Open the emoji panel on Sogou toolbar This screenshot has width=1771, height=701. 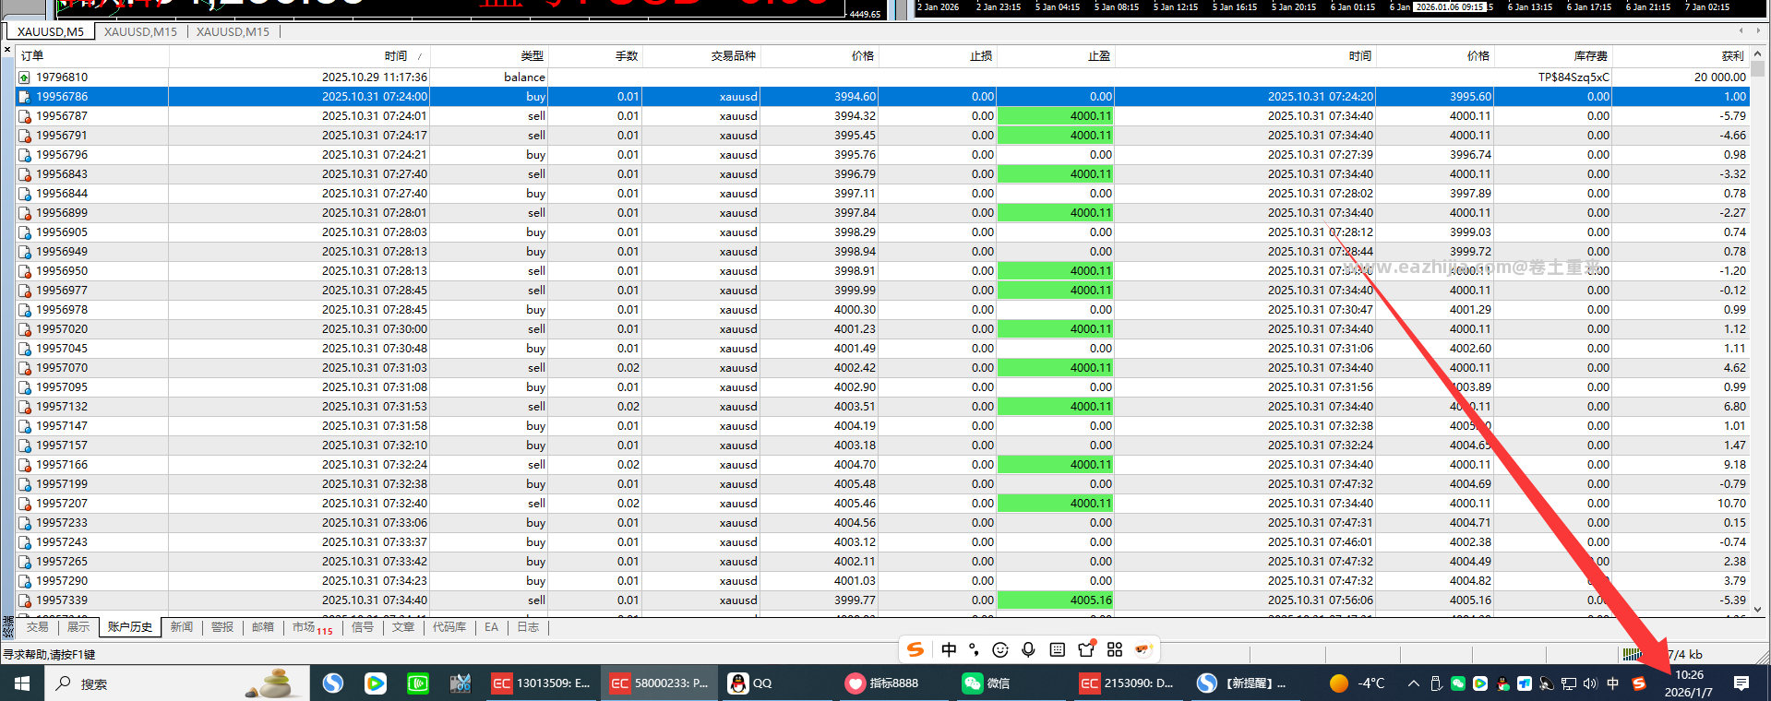point(1000,650)
